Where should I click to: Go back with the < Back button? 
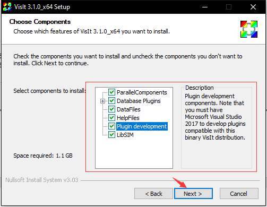click(153, 194)
